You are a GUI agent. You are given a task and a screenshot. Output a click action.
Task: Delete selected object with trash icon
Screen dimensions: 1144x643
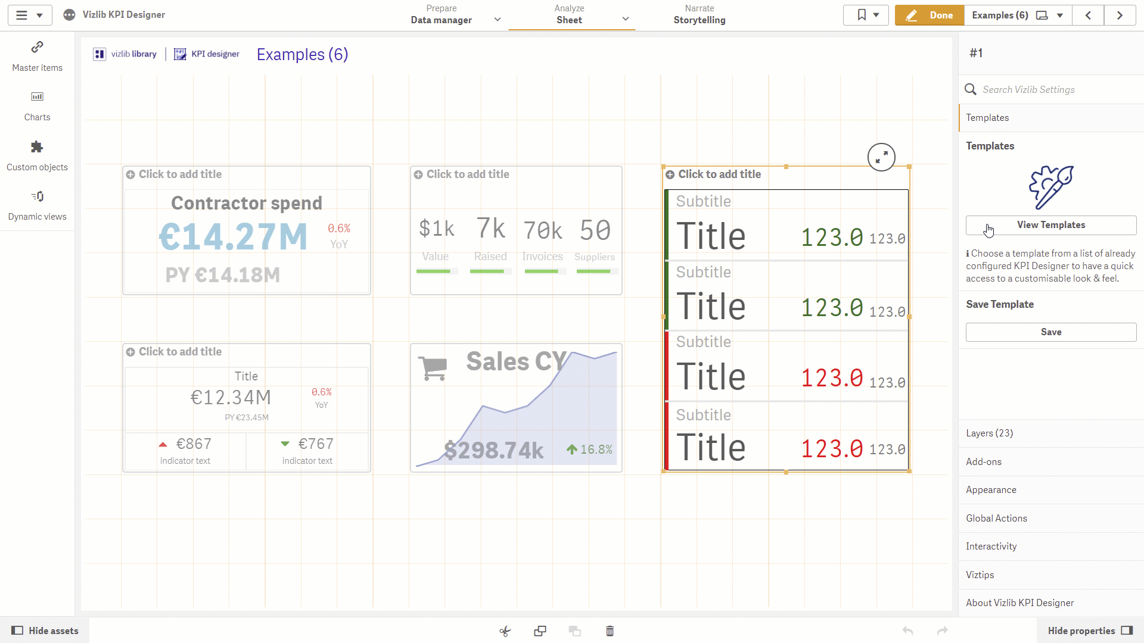[x=610, y=631]
